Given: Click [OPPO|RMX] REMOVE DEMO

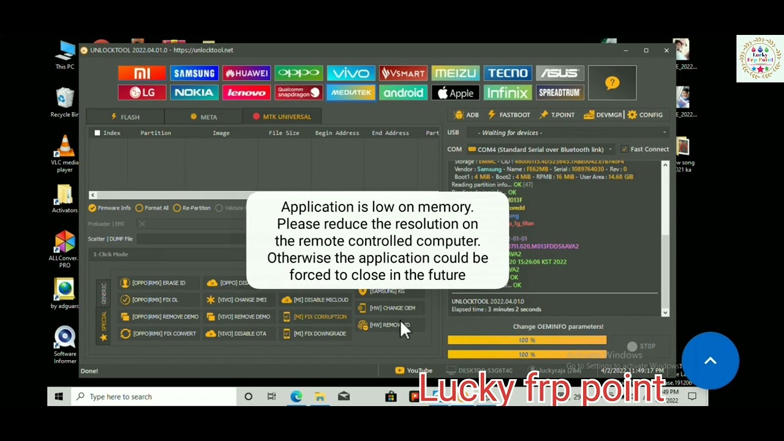Looking at the screenshot, I should (x=159, y=317).
